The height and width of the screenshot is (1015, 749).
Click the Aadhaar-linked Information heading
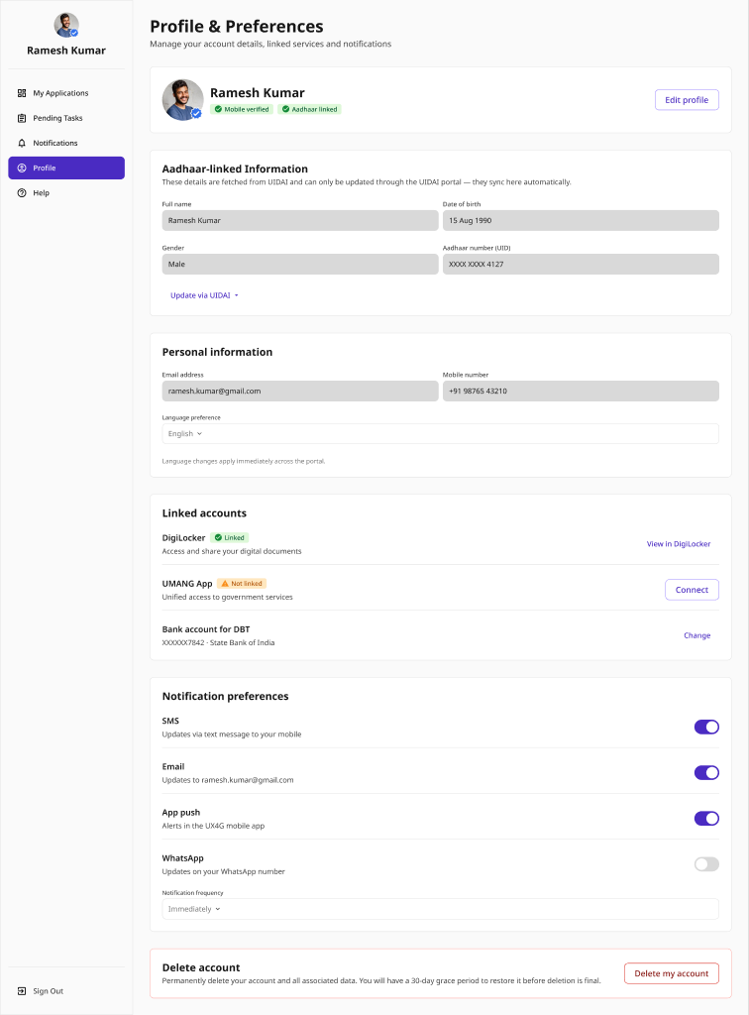235,169
